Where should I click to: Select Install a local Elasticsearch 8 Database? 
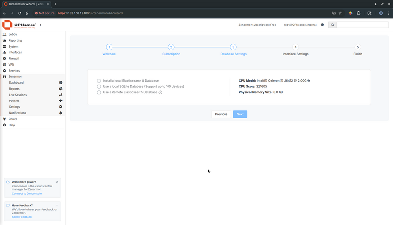click(99, 81)
